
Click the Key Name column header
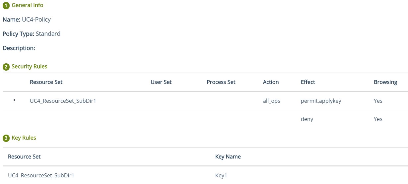pyautogui.click(x=228, y=157)
